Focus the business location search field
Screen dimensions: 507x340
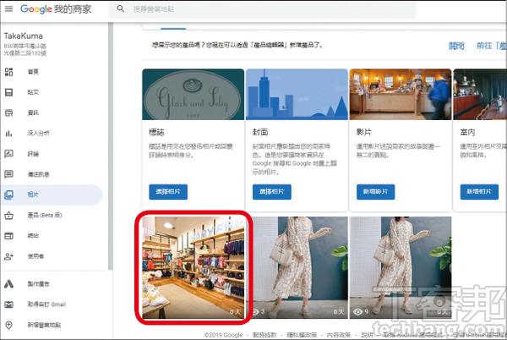click(263, 9)
